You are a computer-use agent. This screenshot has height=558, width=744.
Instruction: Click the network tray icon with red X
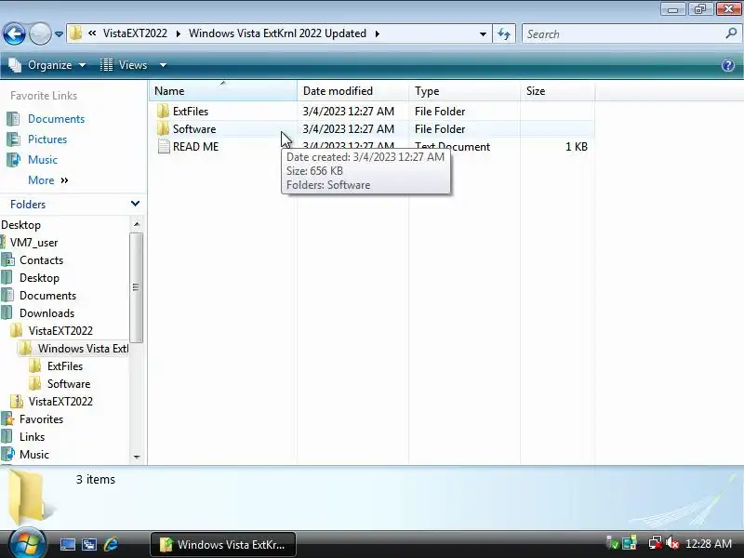[x=656, y=543]
